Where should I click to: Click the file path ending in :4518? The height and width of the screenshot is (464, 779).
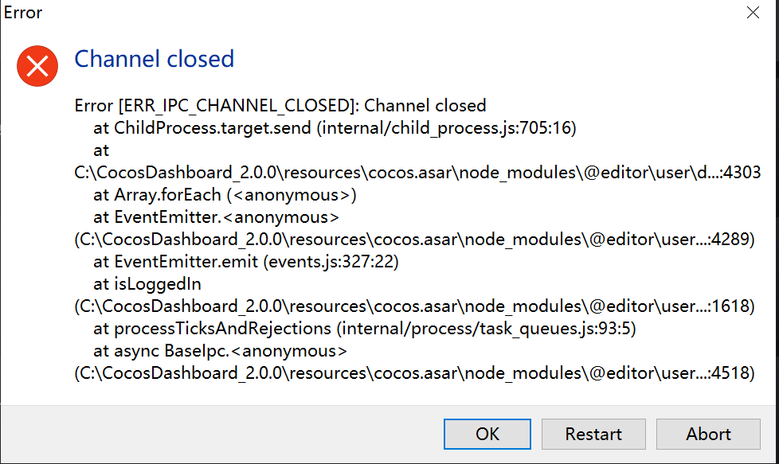414,373
